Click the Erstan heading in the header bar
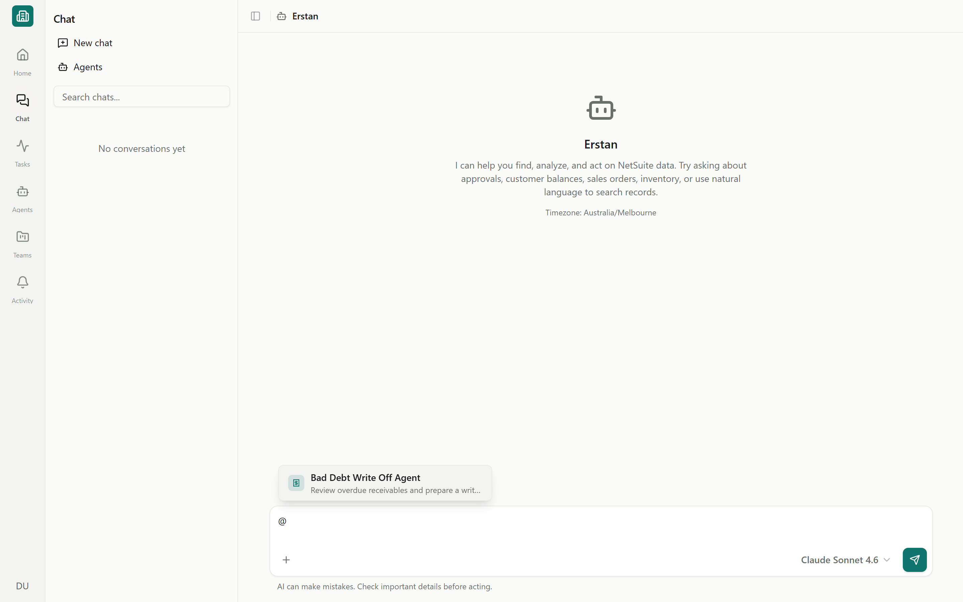 [305, 16]
